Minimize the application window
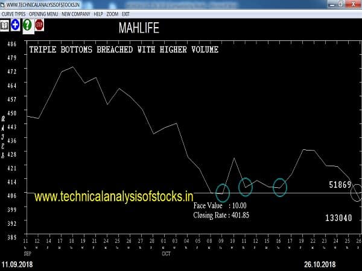This screenshot has width=362, height=271. [331, 4]
